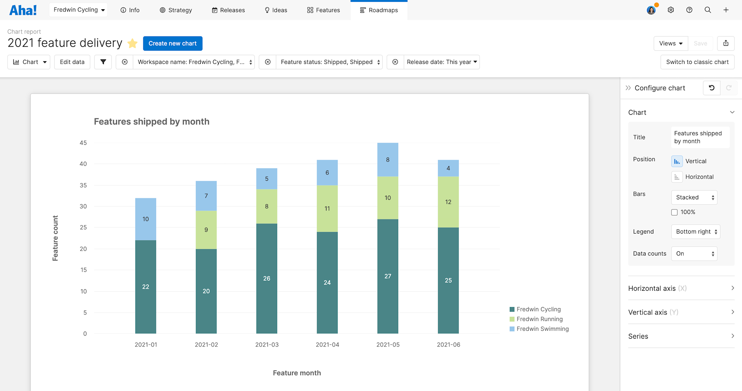Click Switch to classic chart
742x391 pixels.
coord(697,62)
